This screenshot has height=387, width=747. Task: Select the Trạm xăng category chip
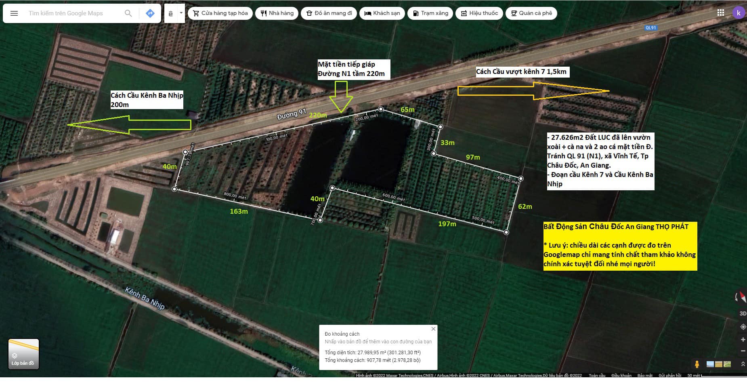coord(430,13)
